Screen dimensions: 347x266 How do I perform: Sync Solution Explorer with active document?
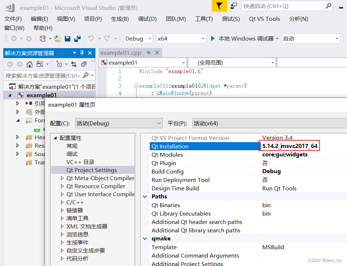[74, 65]
